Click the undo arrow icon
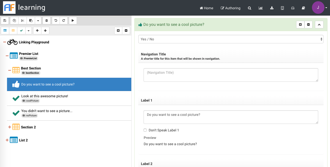Screen dimensions: 330x167 tap(56, 21)
